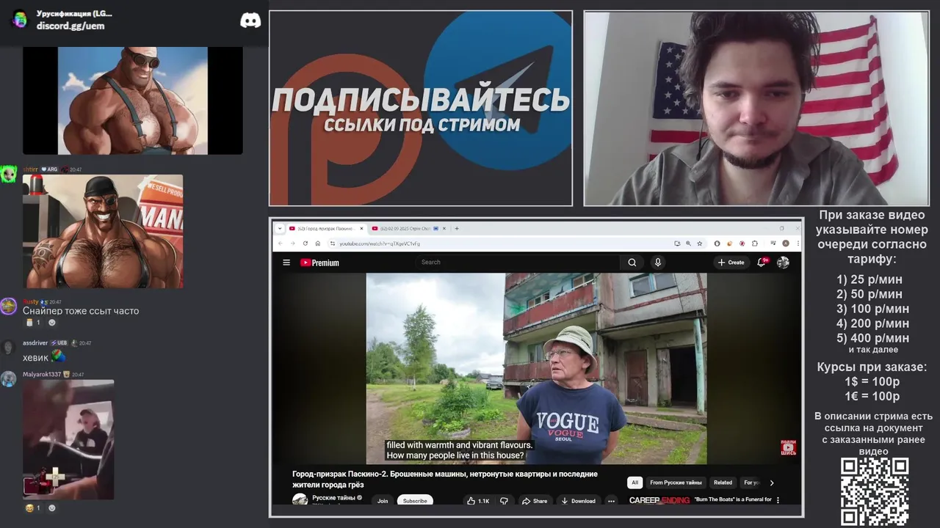Screen dimensions: 940x528
Task: Open YouTube account avatar menu
Action: [x=784, y=263]
